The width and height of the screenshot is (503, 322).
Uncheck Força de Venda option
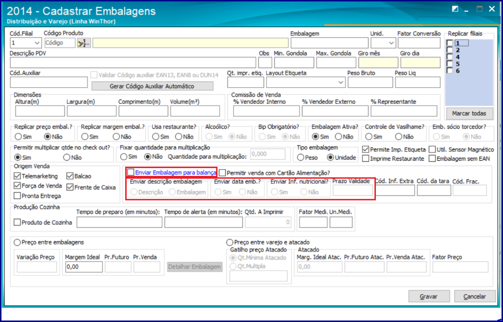point(17,186)
